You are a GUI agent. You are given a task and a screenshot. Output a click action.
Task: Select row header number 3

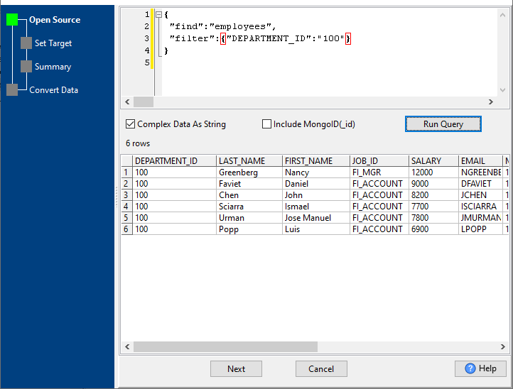(x=126, y=195)
